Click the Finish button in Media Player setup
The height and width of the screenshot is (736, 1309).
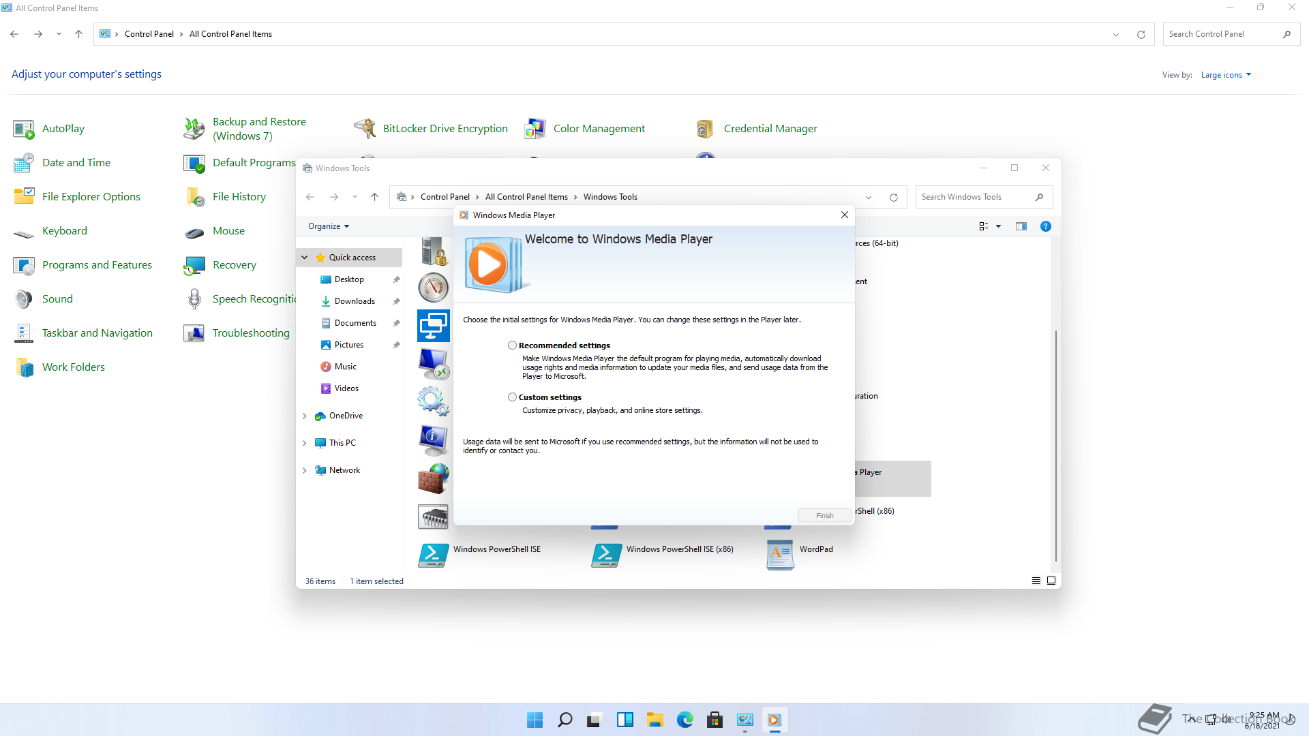(x=824, y=515)
